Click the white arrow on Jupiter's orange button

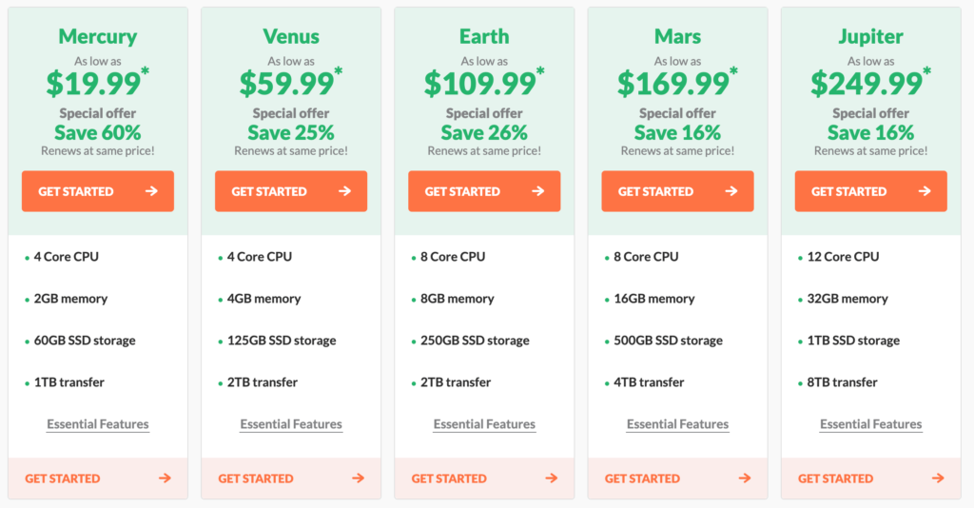pyautogui.click(x=925, y=191)
